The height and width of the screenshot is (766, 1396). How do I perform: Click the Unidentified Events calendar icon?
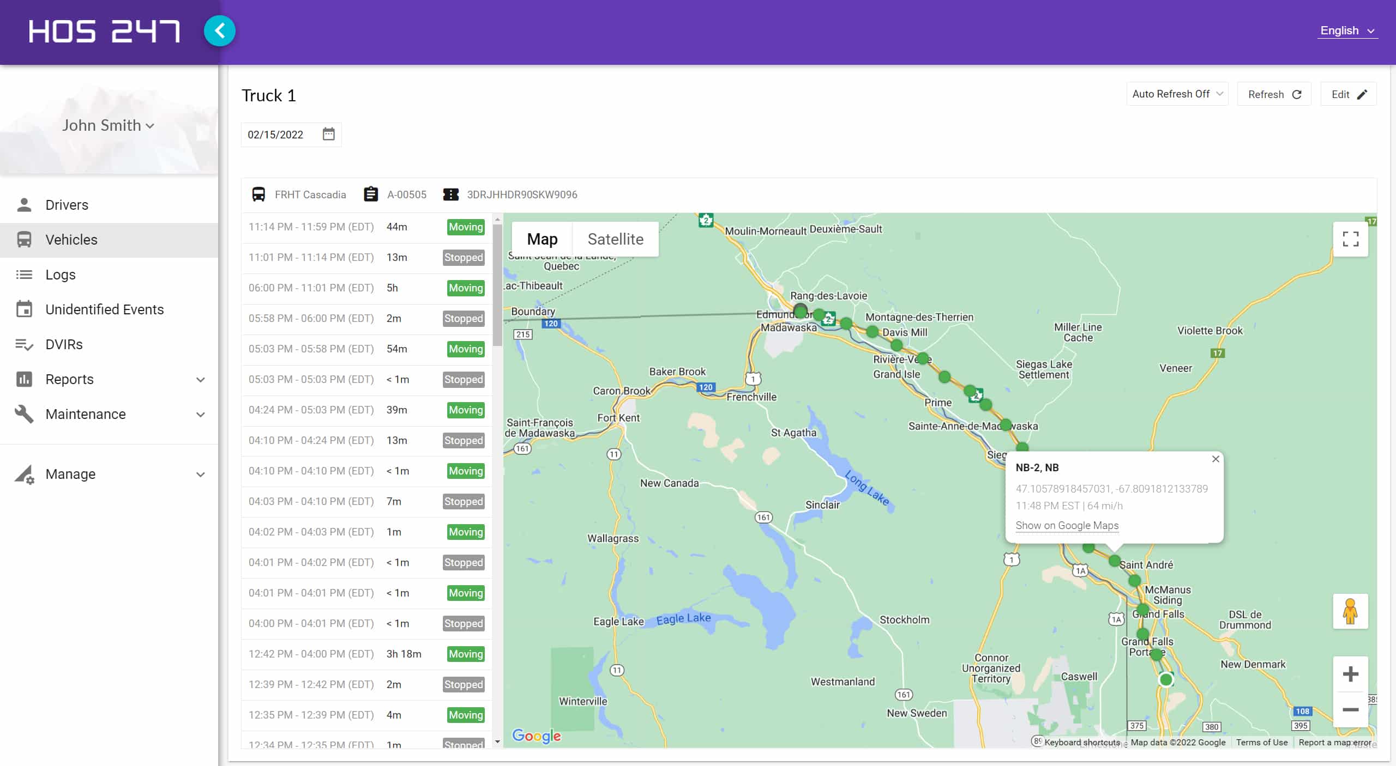pyautogui.click(x=24, y=309)
